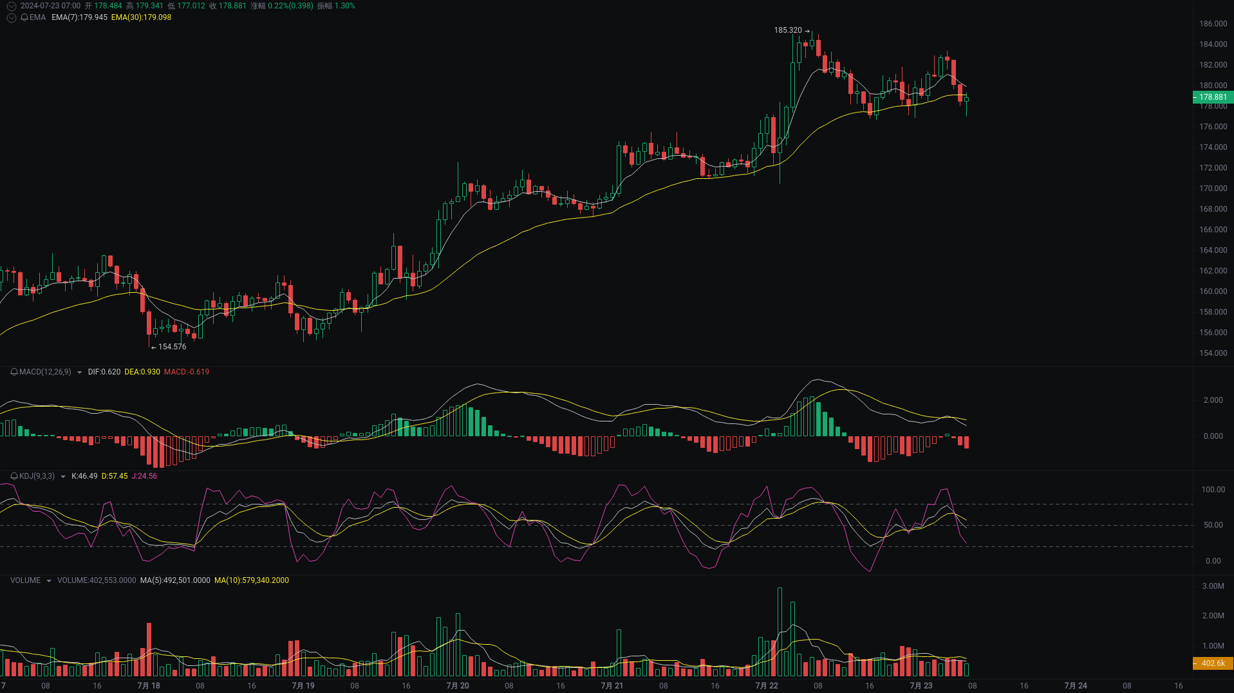Screen dimensions: 1234x693
Task: Click the 2.00M volume axis label
Action: (1213, 616)
